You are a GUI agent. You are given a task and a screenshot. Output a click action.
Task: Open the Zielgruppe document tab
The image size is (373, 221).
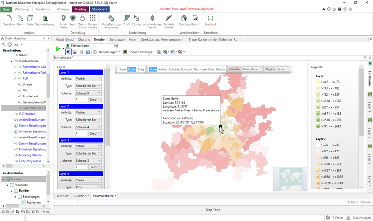117,40
